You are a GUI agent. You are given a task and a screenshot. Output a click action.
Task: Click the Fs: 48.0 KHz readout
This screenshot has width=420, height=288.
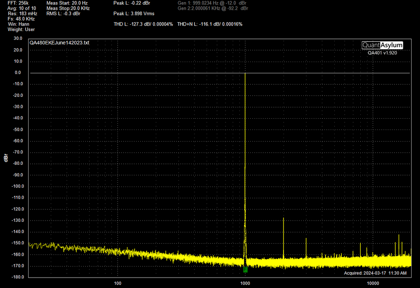pos(21,19)
